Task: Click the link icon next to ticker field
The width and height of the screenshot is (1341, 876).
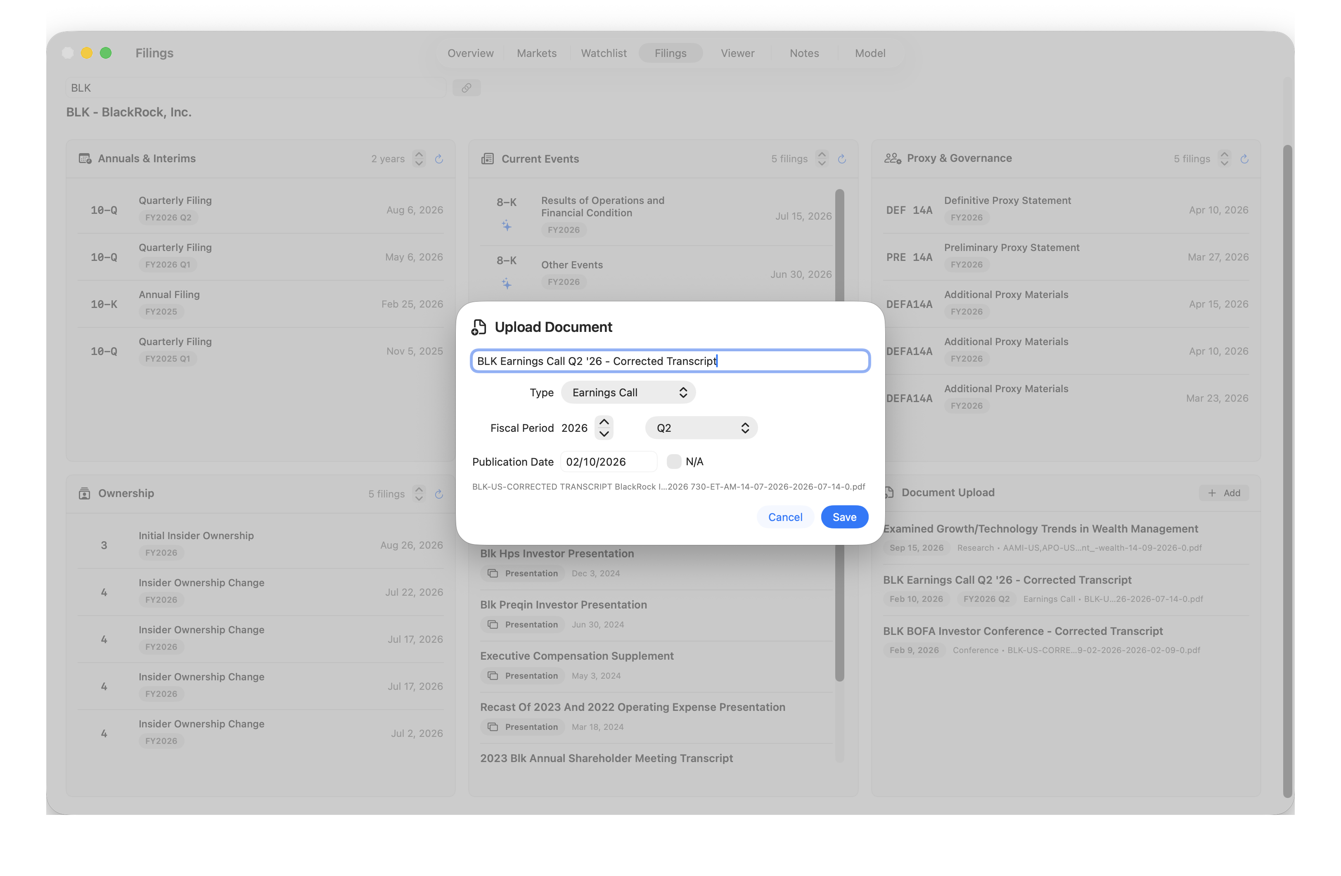Action: [466, 88]
